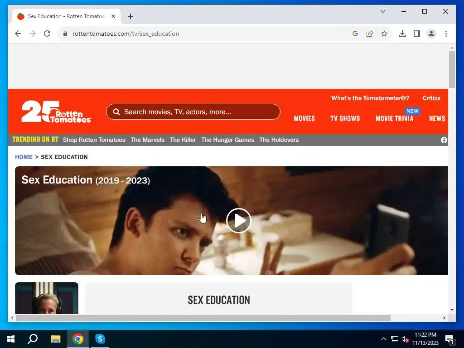
Task: Open the MOVIES menu
Action: point(304,118)
